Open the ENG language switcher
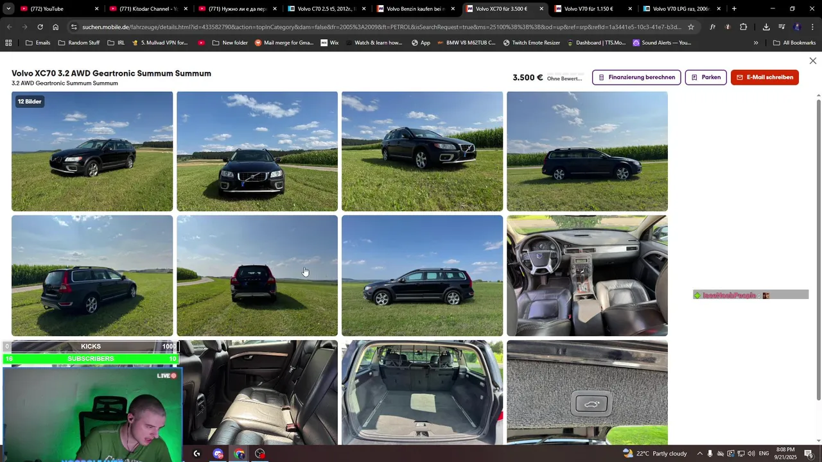 764,454
